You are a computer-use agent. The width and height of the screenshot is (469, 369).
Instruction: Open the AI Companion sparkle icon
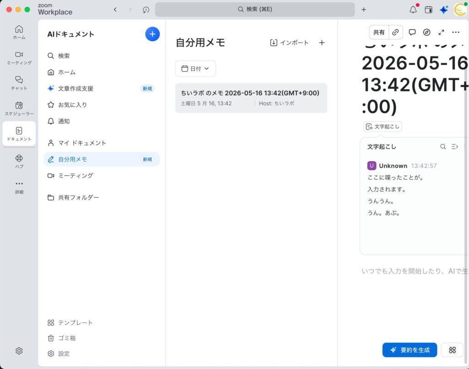point(443,10)
